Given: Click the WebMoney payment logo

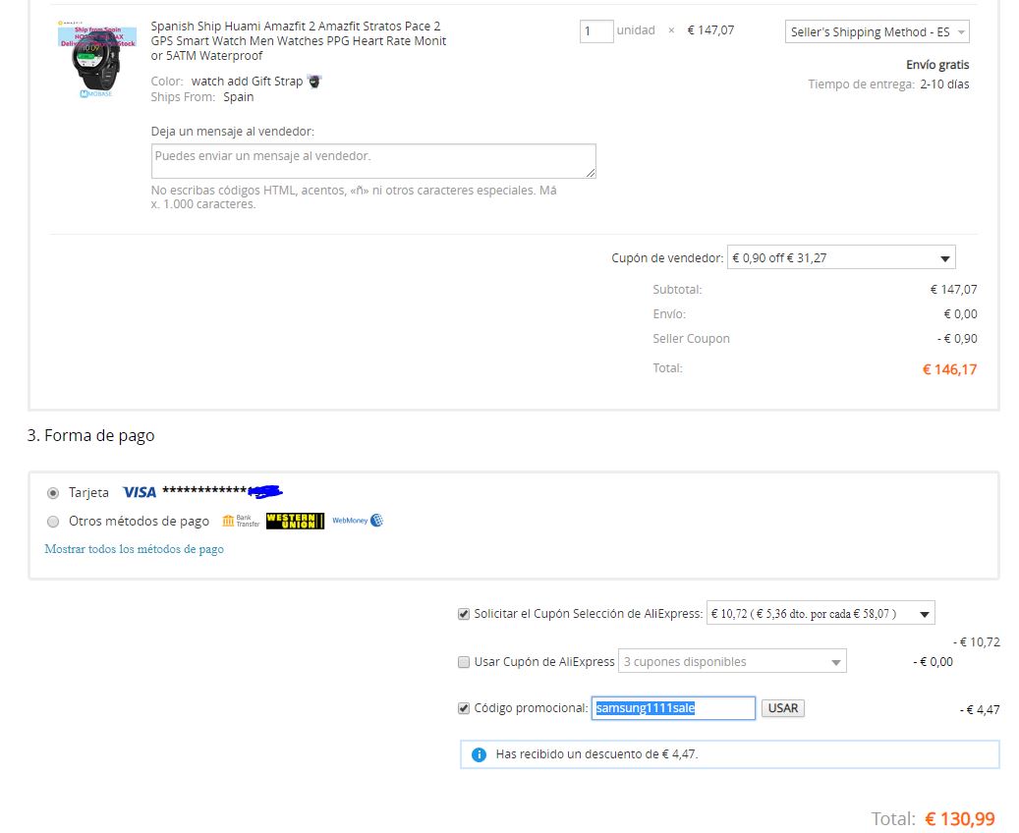Looking at the screenshot, I should tap(358, 521).
